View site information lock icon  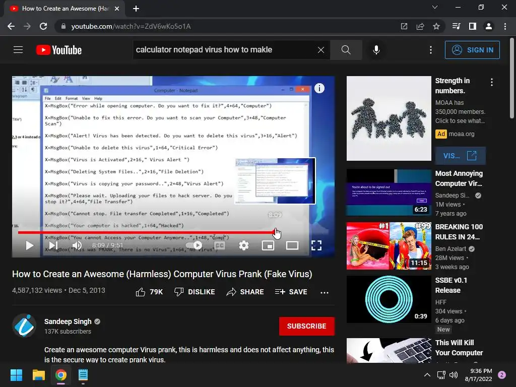[63, 26]
